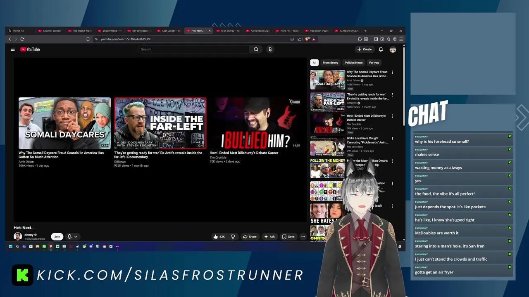529x297 pixels.
Task: Open the Windows Start button
Action: tap(10, 247)
